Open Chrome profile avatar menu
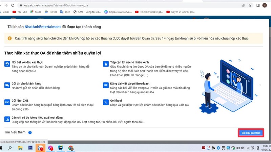This screenshot has height=152, width=271. pos(264,5)
